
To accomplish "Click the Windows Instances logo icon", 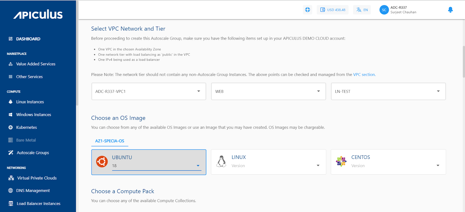I will (10, 115).
